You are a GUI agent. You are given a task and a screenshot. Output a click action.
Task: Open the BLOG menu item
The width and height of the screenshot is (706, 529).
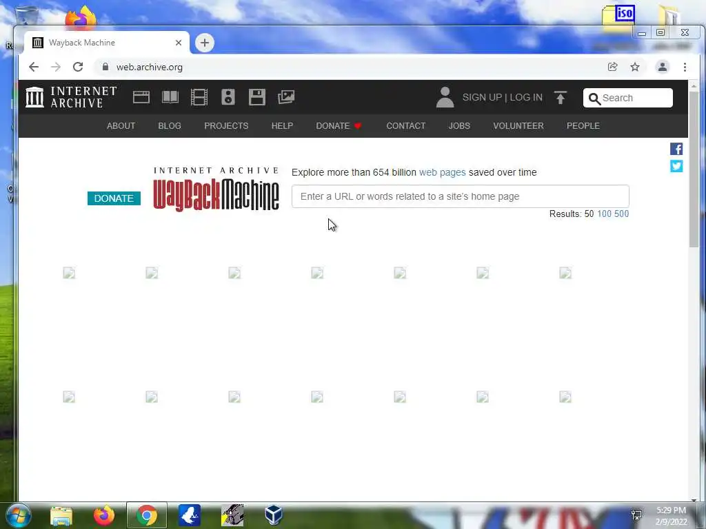[170, 126]
